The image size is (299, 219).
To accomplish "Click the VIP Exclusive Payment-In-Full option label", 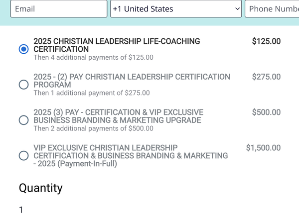I will (130, 155).
